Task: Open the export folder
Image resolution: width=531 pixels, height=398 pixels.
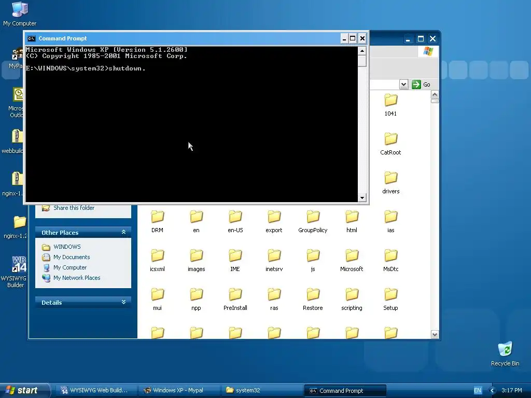Action: (274, 222)
